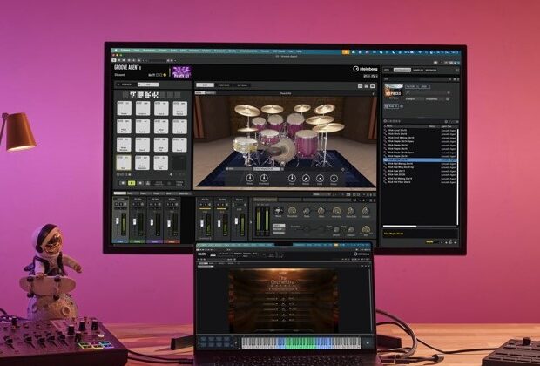Viewport: 540px width, 366px height.
Task: Click The Orchestra title on the laptop screen
Action: click(x=282, y=280)
